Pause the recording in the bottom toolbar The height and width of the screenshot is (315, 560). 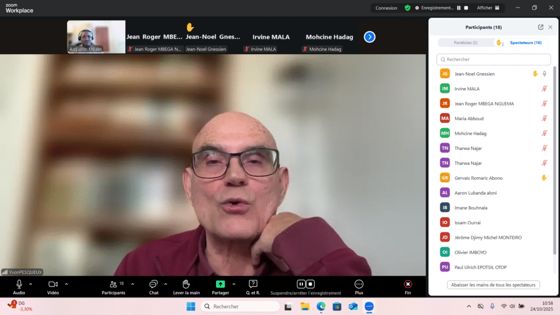click(301, 284)
